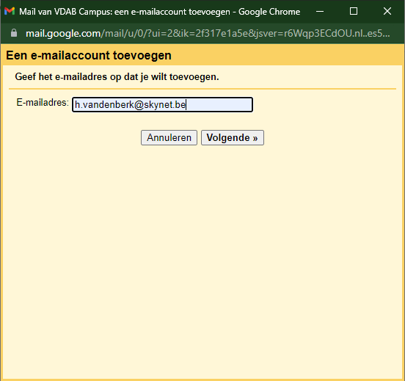The image size is (405, 381).
Task: Click the » chevron on Volgende button
Action: (255, 138)
